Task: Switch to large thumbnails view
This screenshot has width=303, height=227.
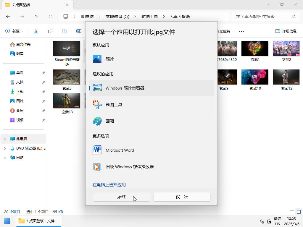Action: point(299,212)
